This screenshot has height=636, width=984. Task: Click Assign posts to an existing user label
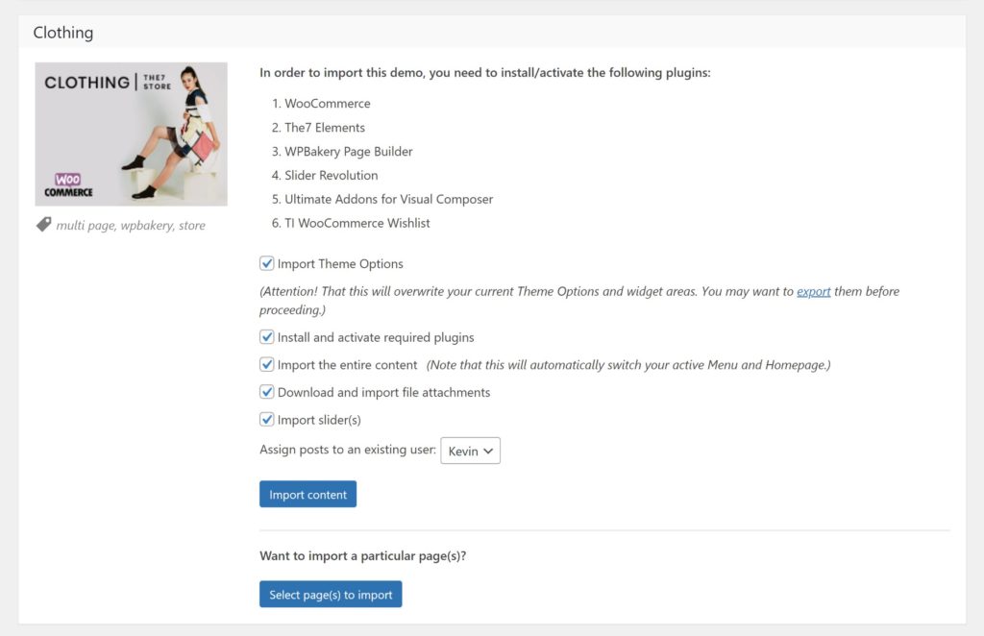348,450
